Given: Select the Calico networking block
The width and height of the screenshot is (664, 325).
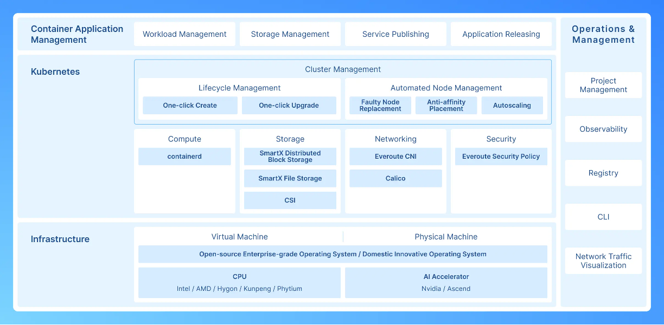Looking at the screenshot, I should coord(395,178).
